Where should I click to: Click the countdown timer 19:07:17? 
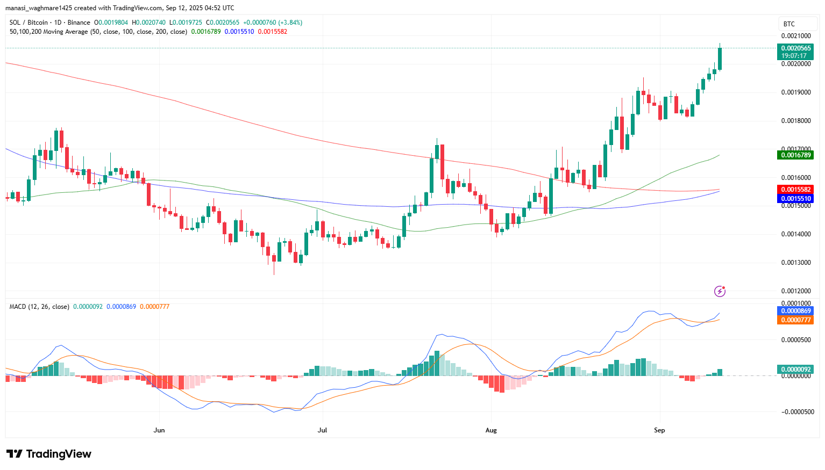pos(796,55)
